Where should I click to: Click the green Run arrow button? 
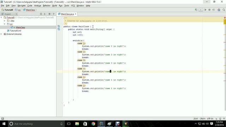tap(206, 10)
